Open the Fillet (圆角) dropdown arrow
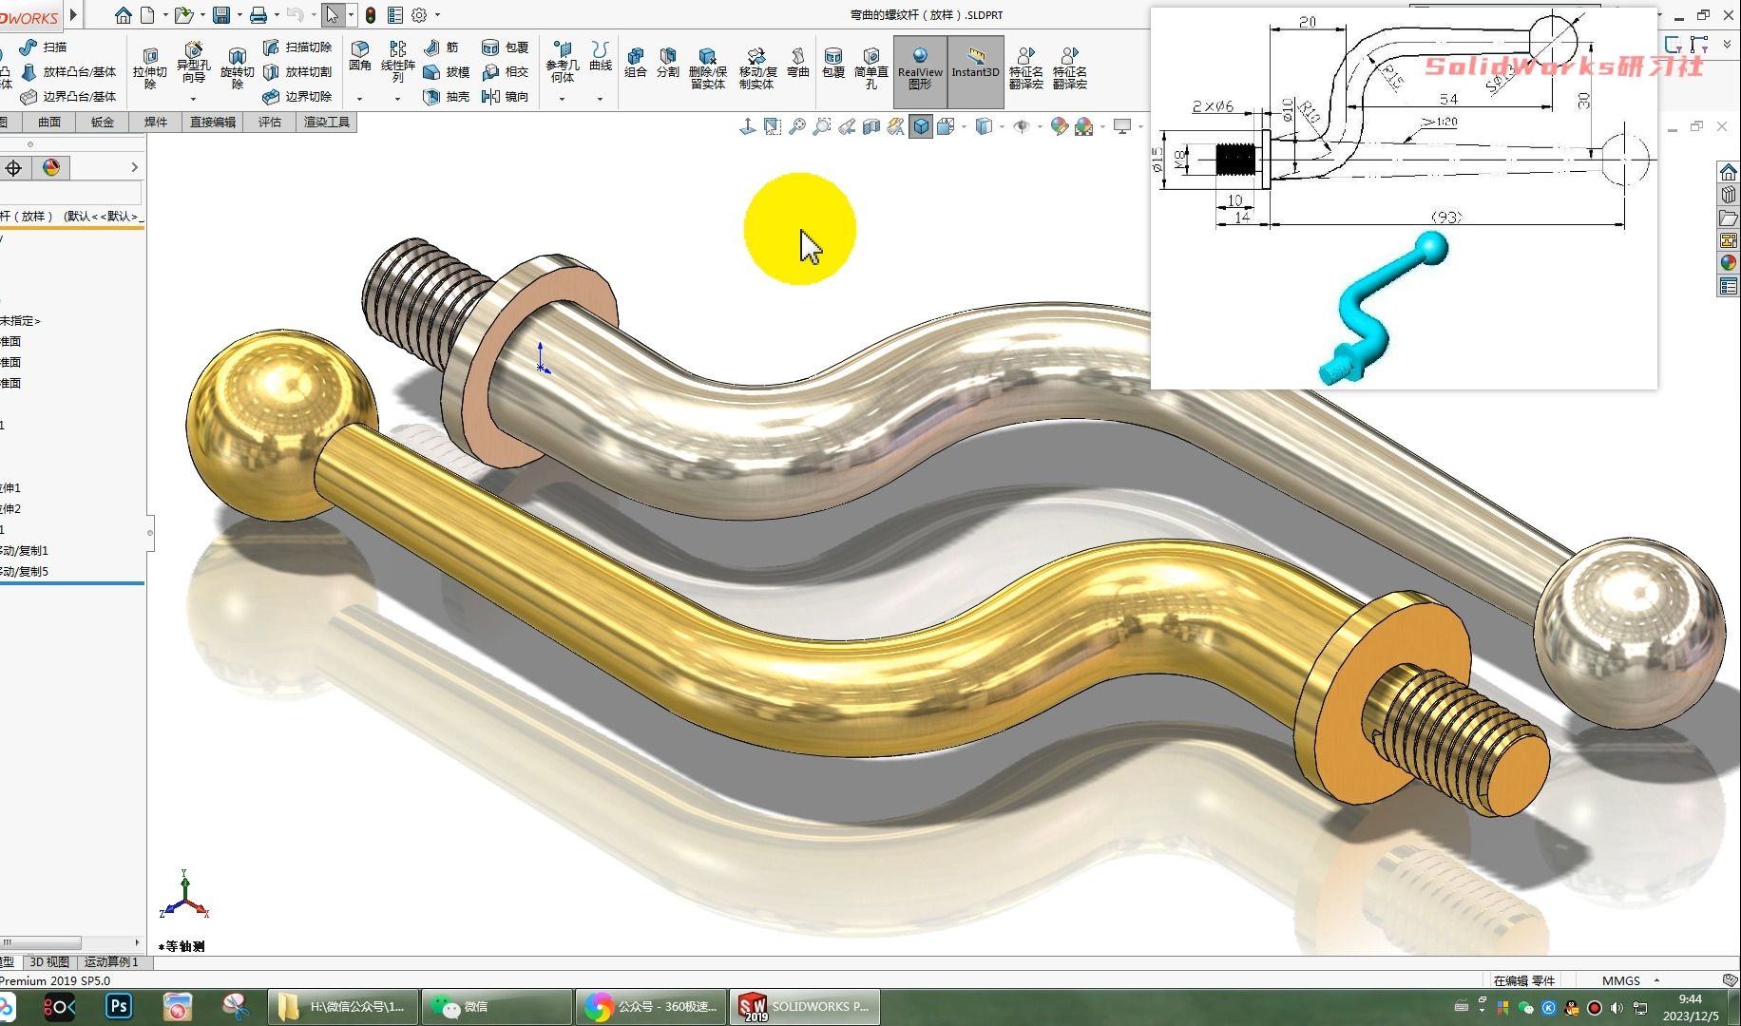1741x1026 pixels. [x=359, y=99]
